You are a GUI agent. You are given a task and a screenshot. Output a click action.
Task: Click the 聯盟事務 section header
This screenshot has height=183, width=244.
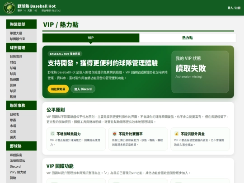pyautogui.click(x=21, y=105)
